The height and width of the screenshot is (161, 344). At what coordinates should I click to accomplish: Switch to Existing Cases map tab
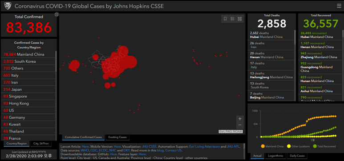pos(117,137)
